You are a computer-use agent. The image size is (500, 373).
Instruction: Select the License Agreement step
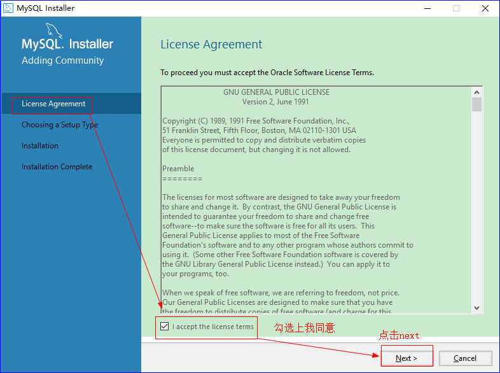point(53,104)
